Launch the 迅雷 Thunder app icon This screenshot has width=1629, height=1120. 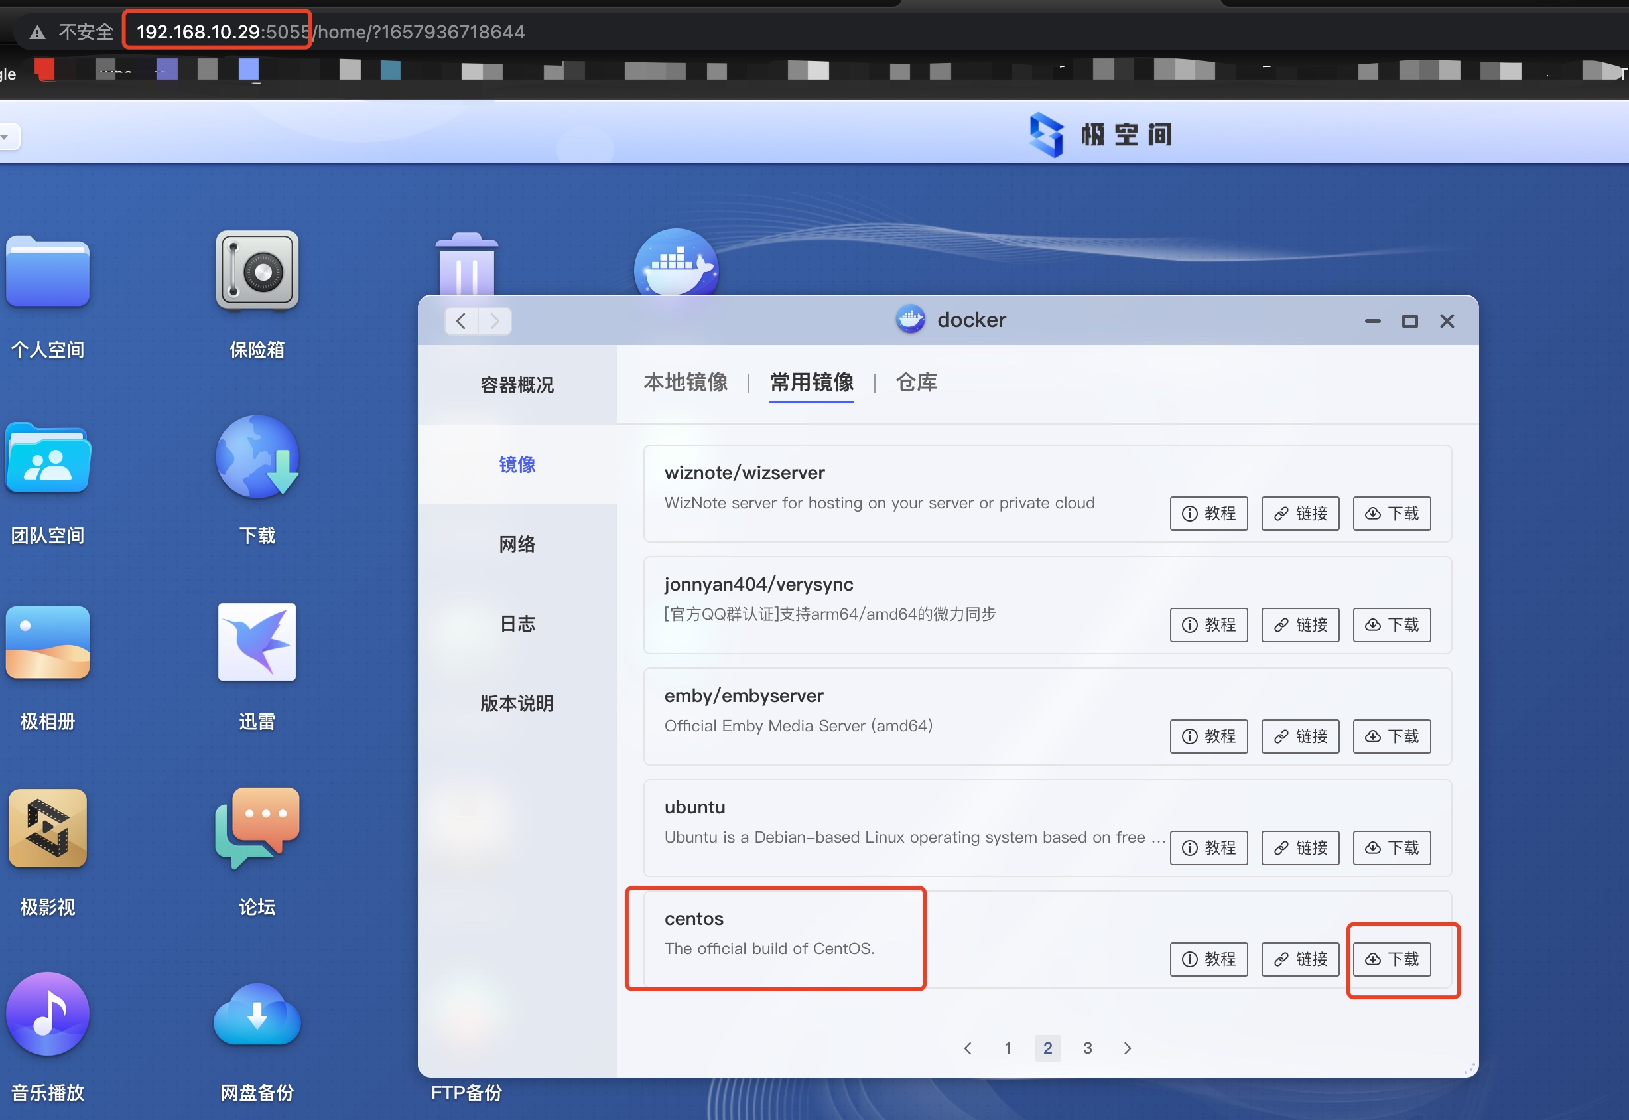[257, 642]
